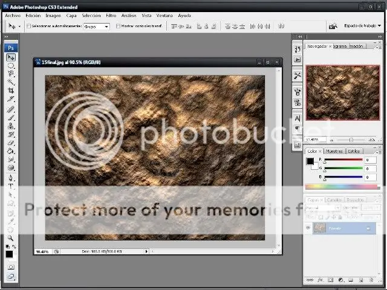
Task: Open the Character panel icon
Action: pos(298,118)
